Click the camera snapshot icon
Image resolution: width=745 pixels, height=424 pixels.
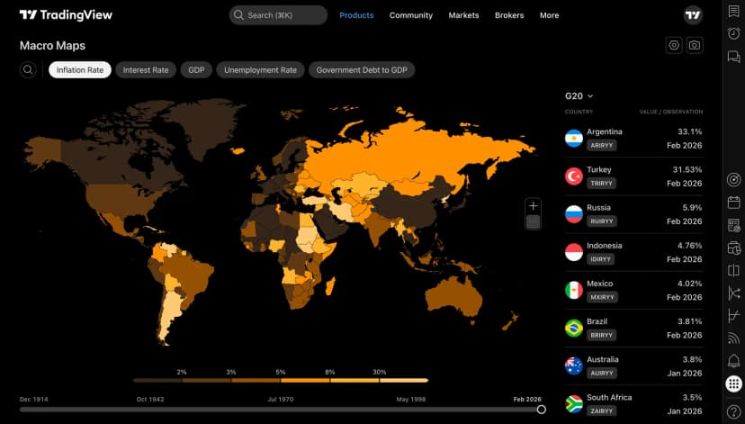695,45
